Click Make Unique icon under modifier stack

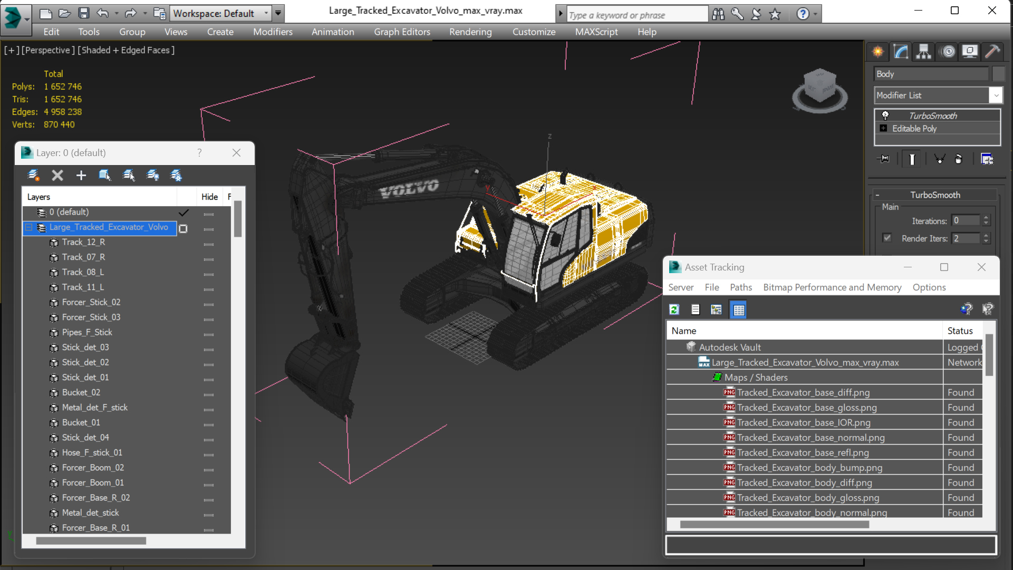939,159
